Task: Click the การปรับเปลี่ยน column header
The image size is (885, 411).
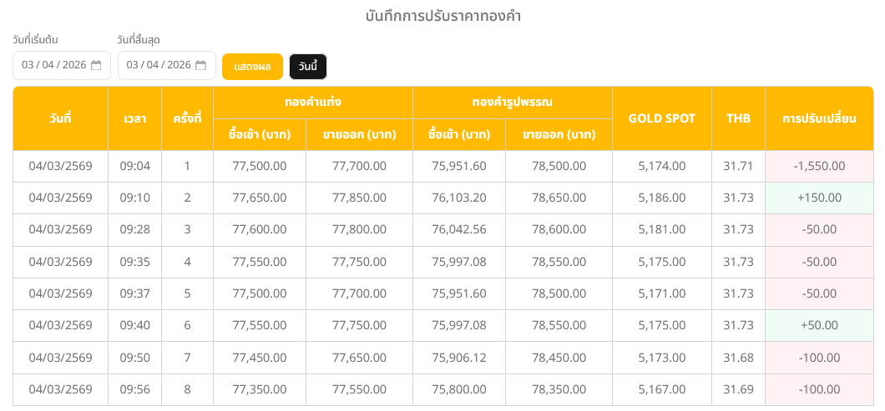Action: pyautogui.click(x=819, y=118)
